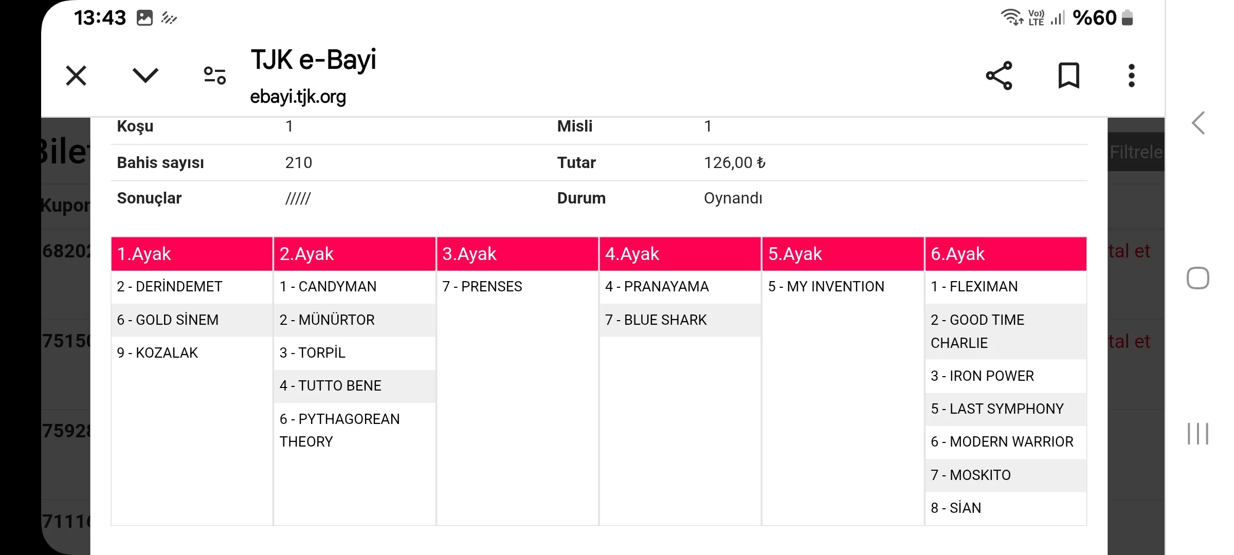Bookmark this page with bookmark icon
Image resolution: width=1234 pixels, height=555 pixels.
[x=1068, y=76]
